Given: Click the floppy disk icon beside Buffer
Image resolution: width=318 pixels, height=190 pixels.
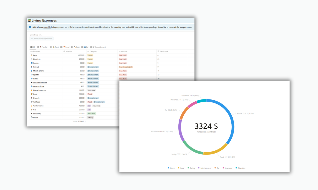Looking at the screenshot, I should click(x=31, y=117).
